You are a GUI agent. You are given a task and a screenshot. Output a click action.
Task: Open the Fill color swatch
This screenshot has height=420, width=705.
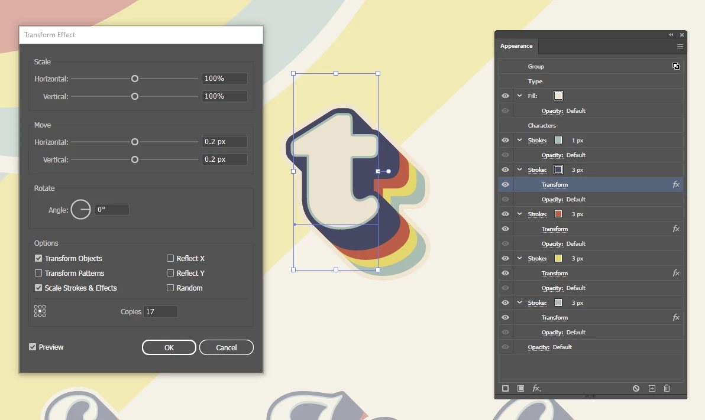click(558, 96)
